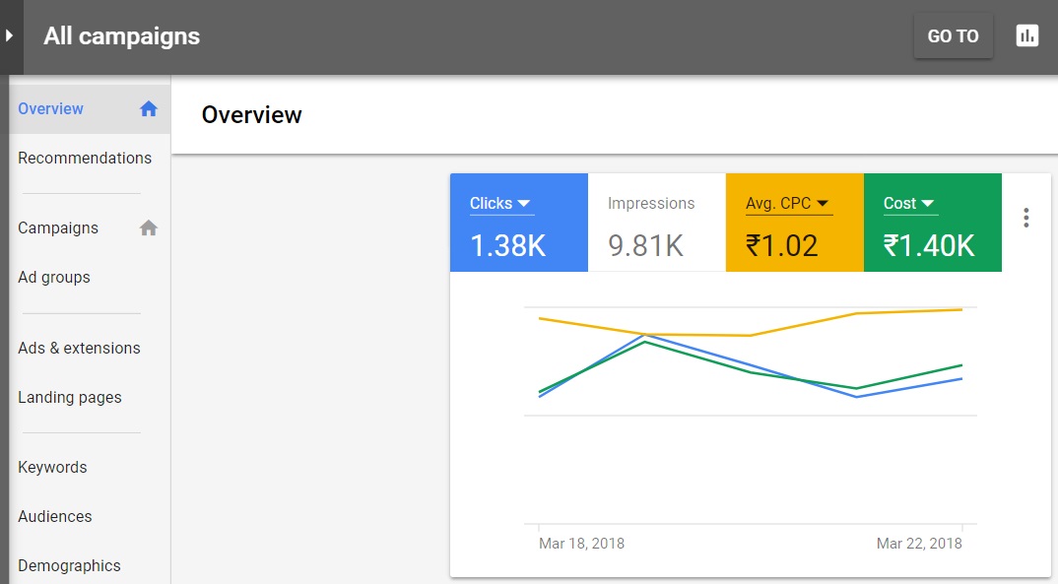Select the Keywords section icon area in sidebar
This screenshot has width=1058, height=584.
coord(52,467)
